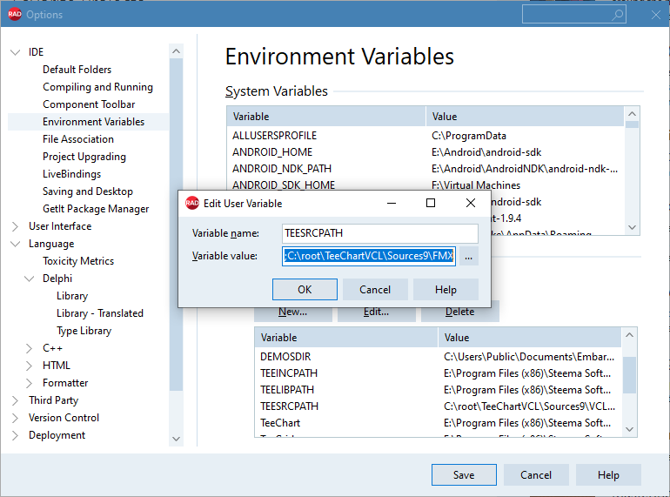Viewport: 670px width, 497px height.
Task: Open Project Upgrading settings
Action: tap(84, 157)
